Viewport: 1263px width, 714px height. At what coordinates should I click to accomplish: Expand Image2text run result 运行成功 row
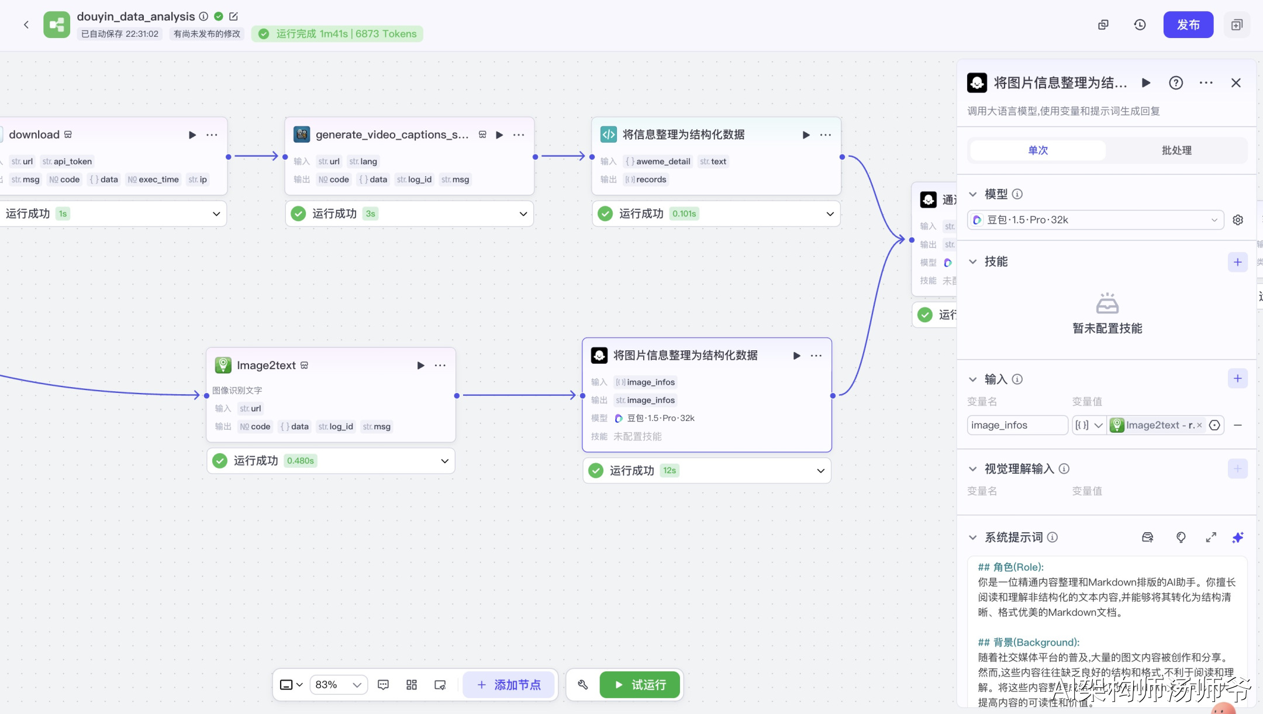click(444, 461)
